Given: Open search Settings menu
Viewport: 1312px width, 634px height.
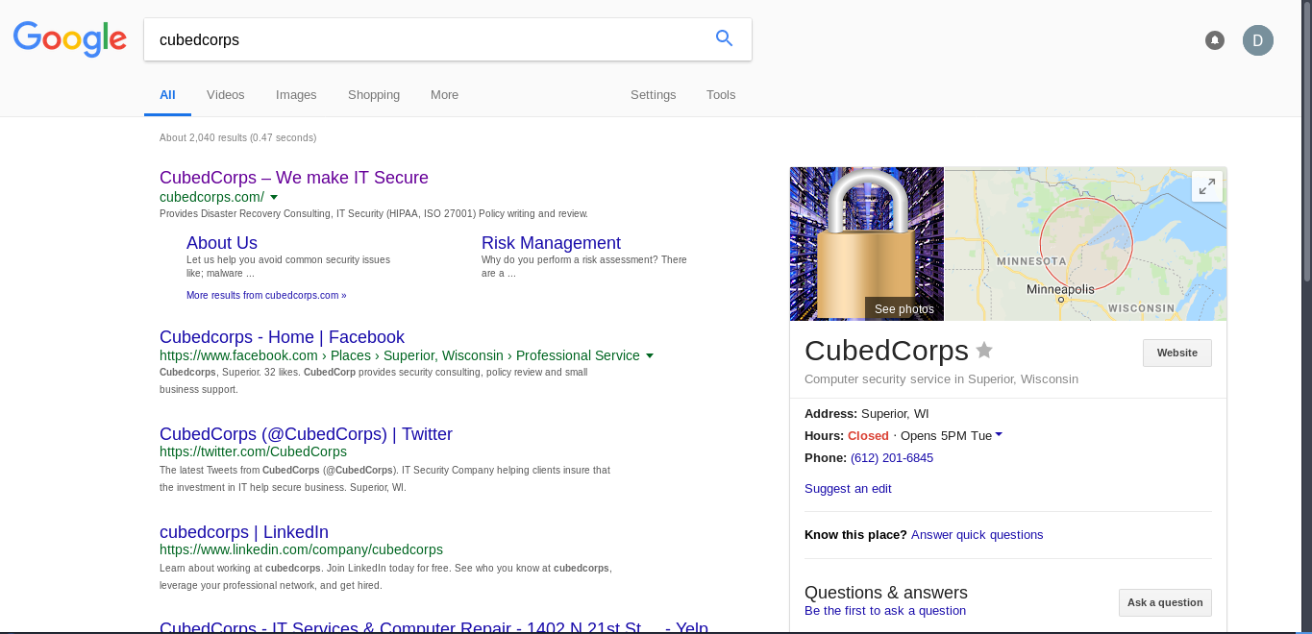Looking at the screenshot, I should [654, 95].
